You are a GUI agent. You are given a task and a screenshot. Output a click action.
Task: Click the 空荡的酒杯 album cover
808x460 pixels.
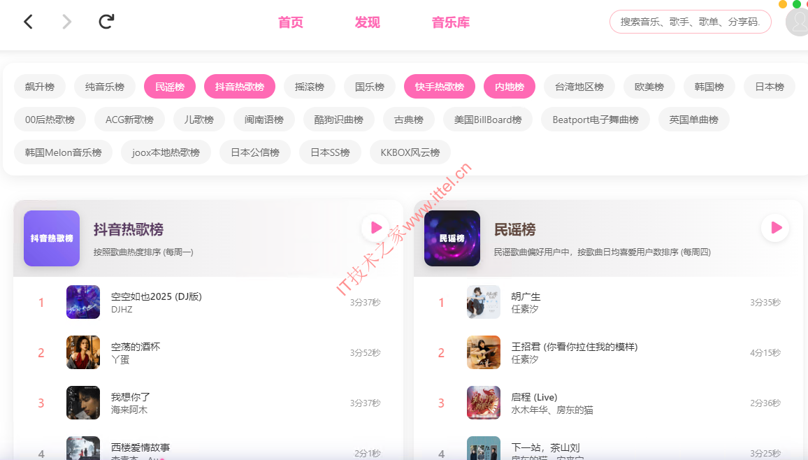tap(83, 352)
